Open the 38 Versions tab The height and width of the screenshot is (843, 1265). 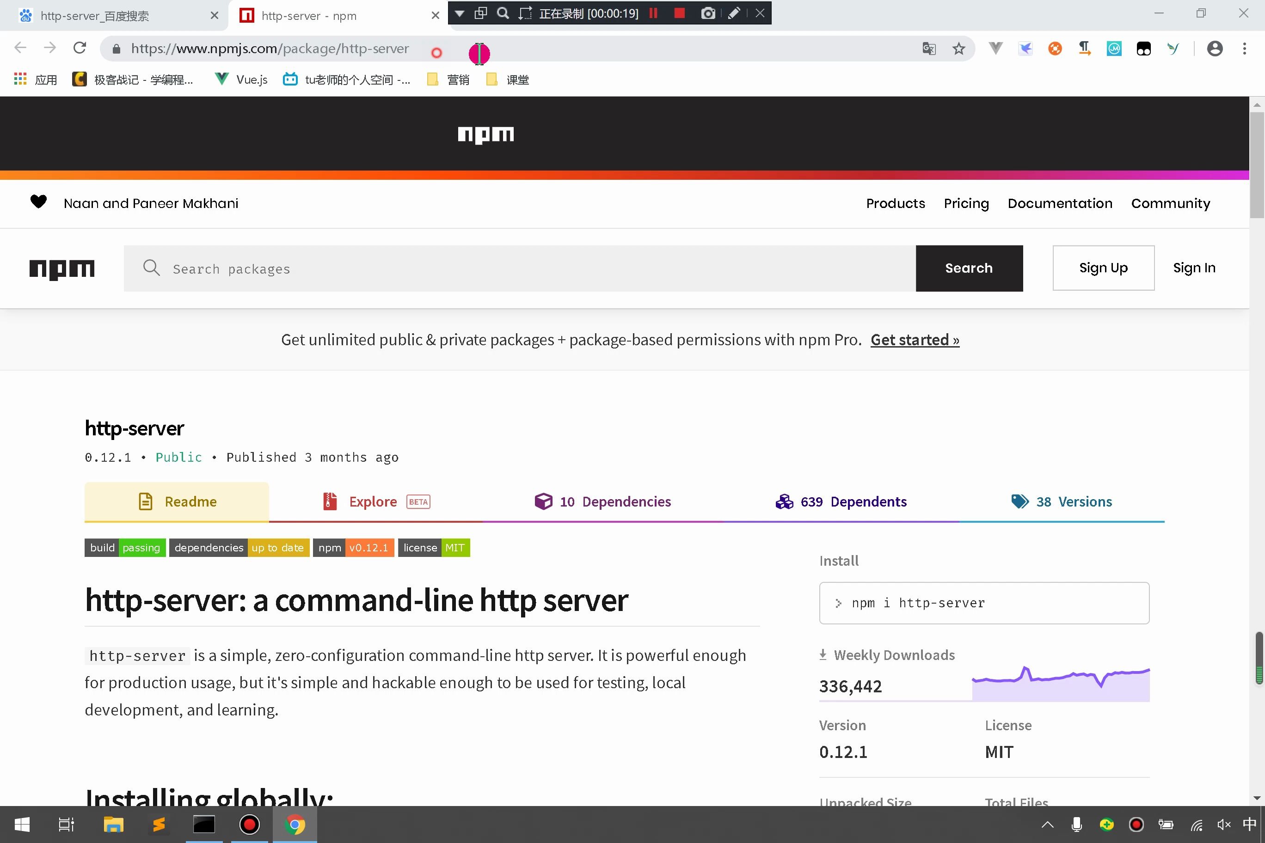(x=1061, y=501)
